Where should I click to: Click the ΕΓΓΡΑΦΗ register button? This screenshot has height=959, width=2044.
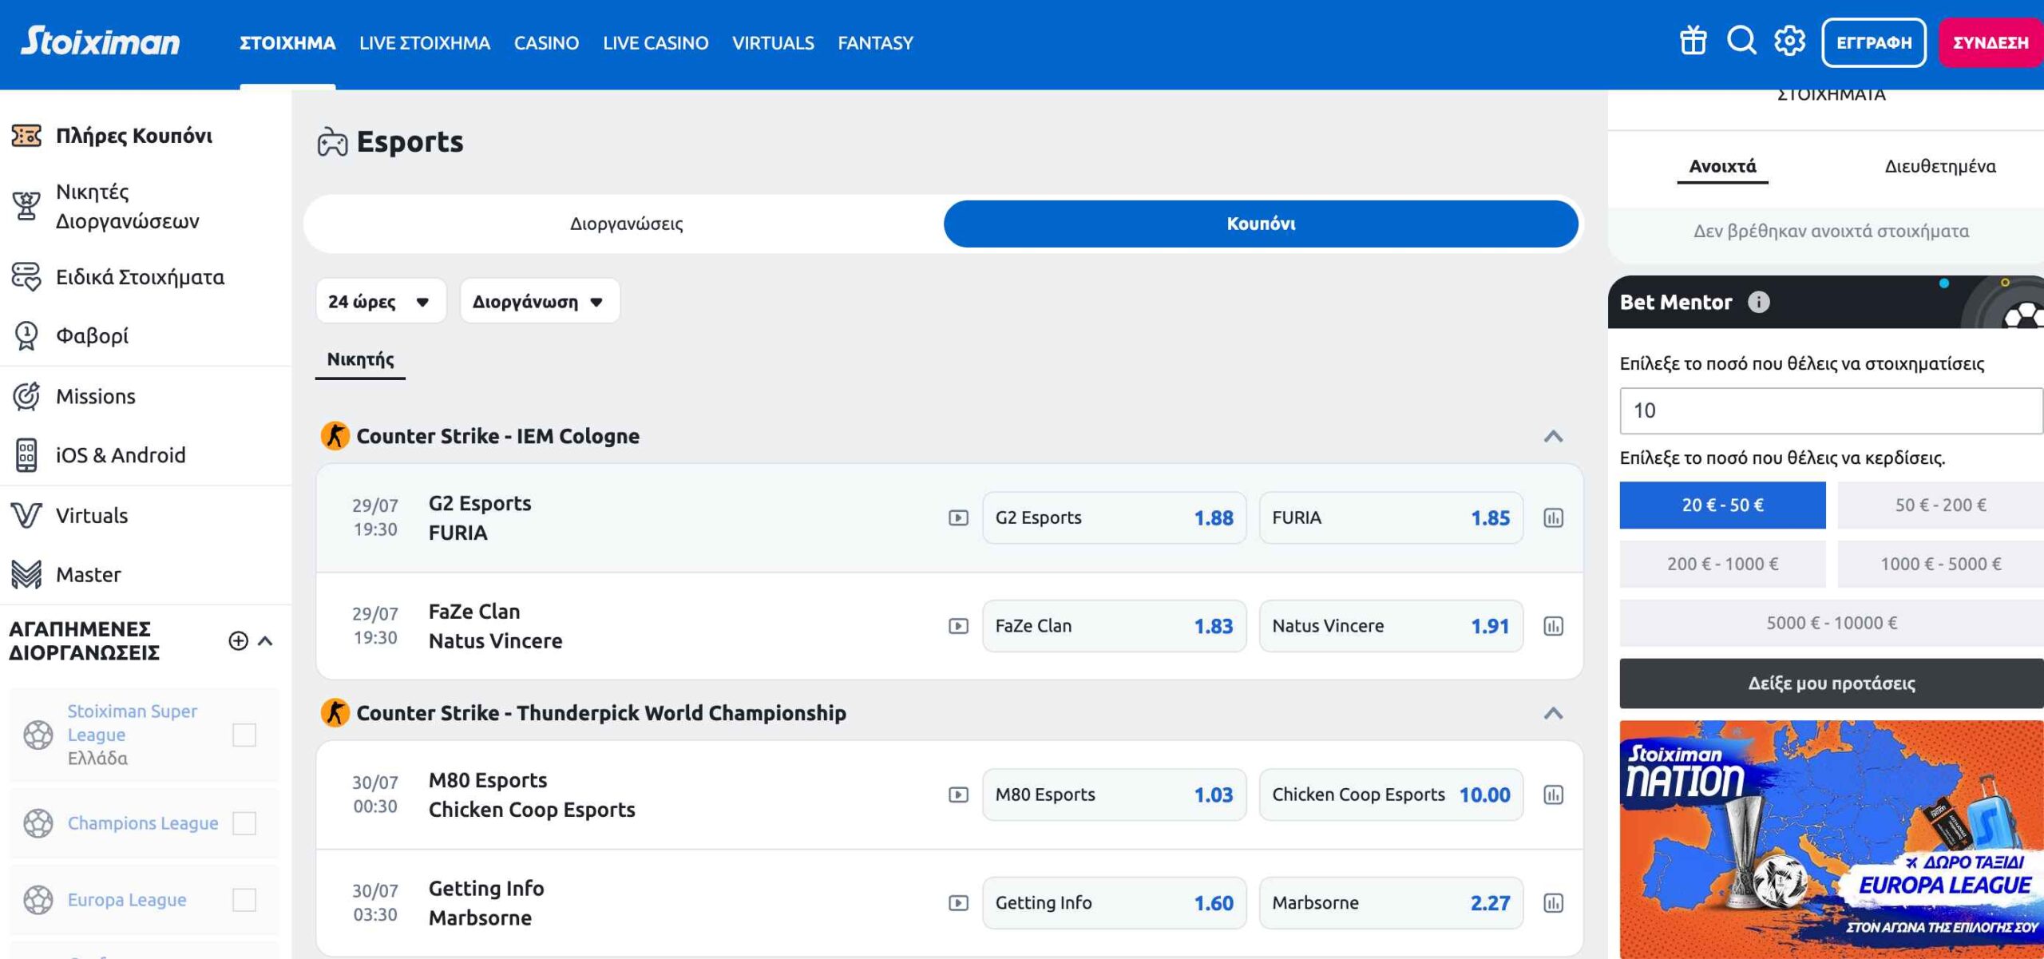tap(1874, 42)
